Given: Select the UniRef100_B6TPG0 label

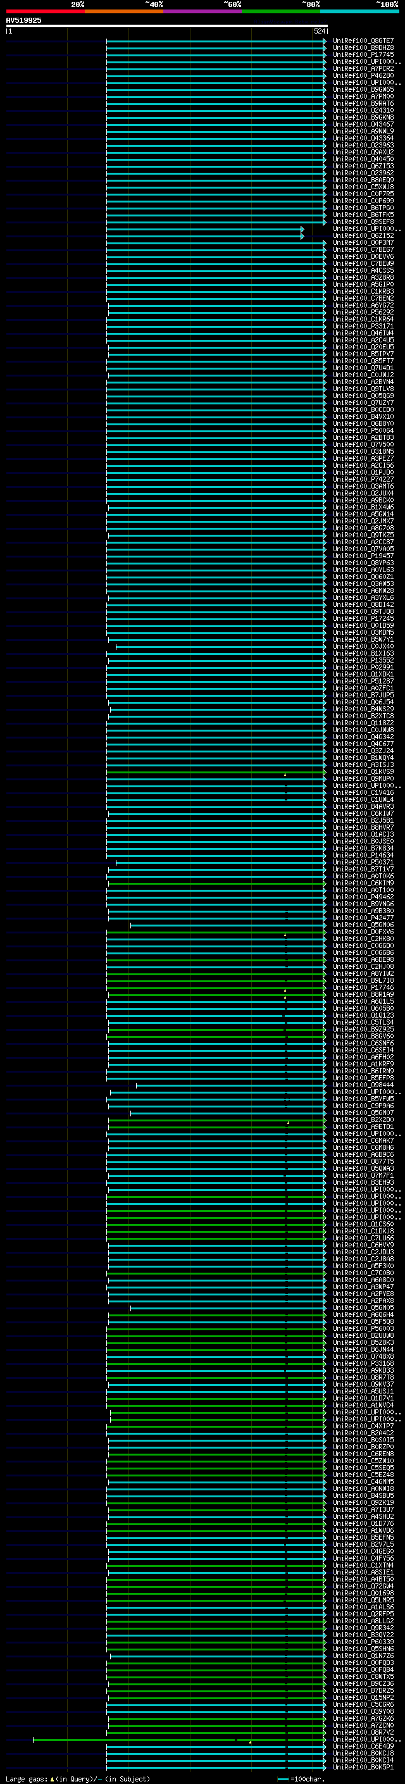Looking at the screenshot, I should [363, 208].
